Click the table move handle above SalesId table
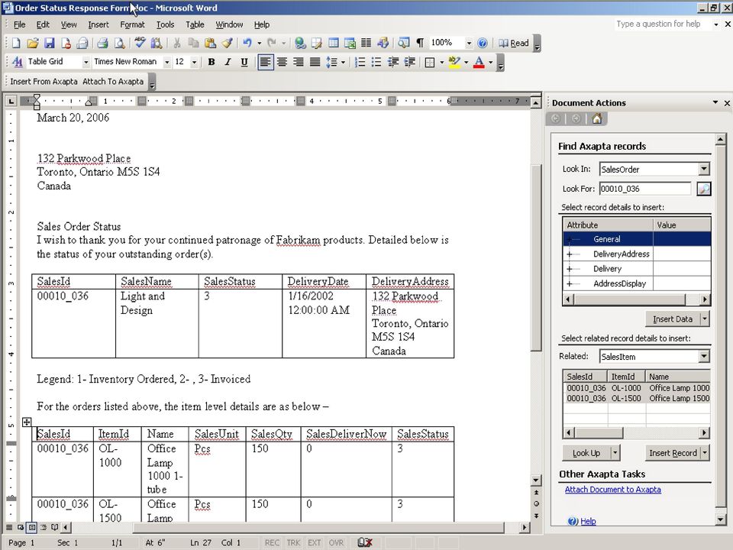 tap(27, 422)
